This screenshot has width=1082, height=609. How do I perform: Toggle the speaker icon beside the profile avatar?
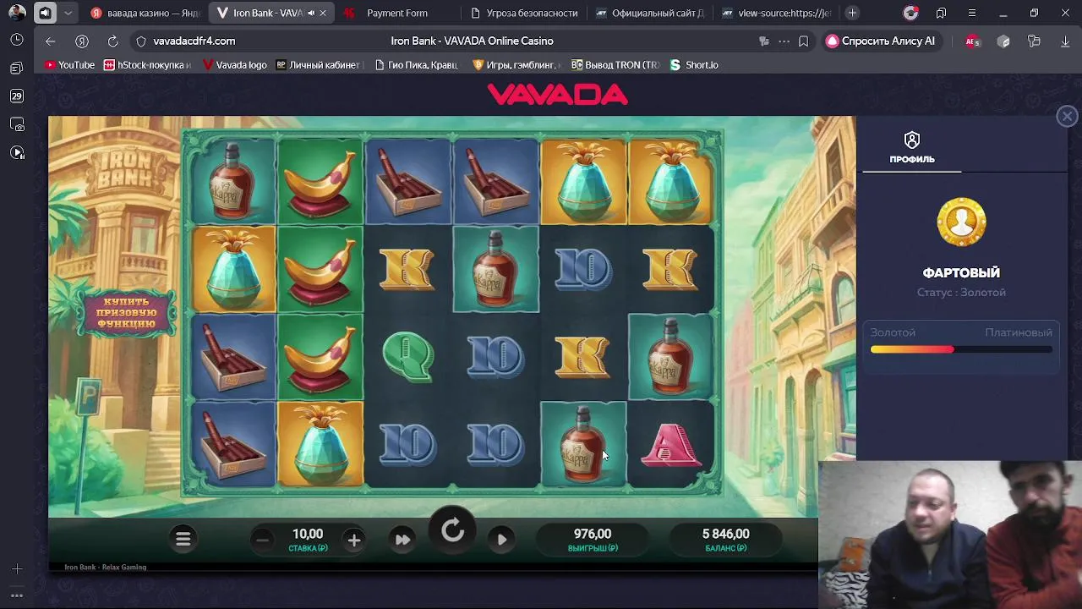click(45, 13)
